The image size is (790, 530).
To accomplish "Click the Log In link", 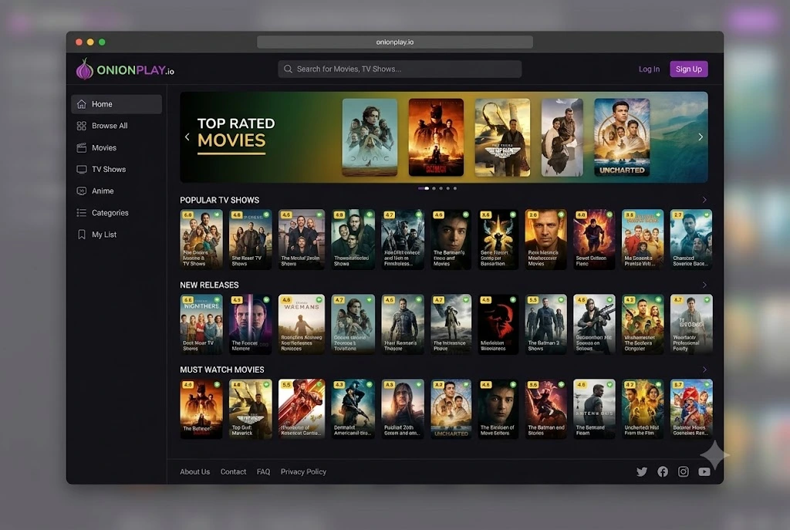I will pos(649,69).
